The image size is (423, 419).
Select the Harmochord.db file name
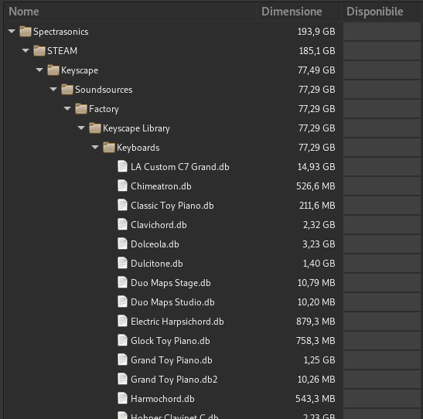coord(162,399)
